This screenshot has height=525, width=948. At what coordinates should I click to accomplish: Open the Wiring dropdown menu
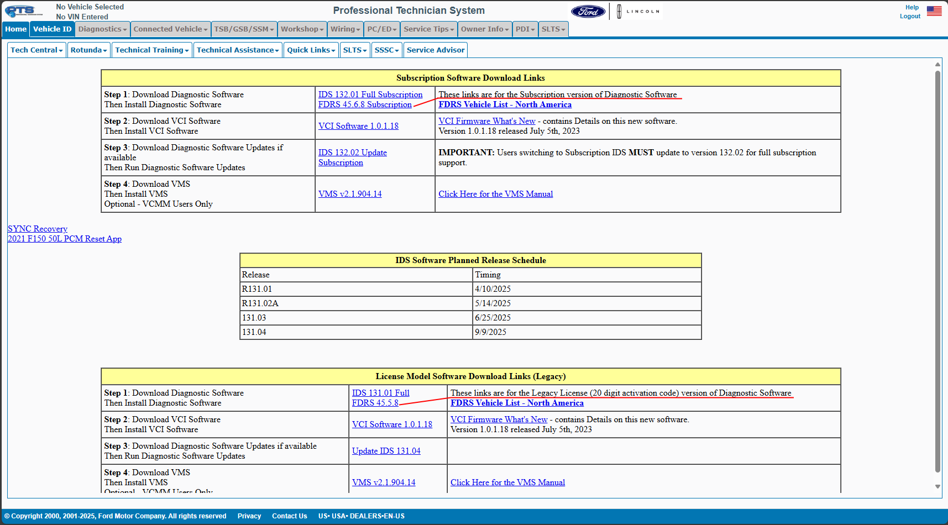[345, 29]
